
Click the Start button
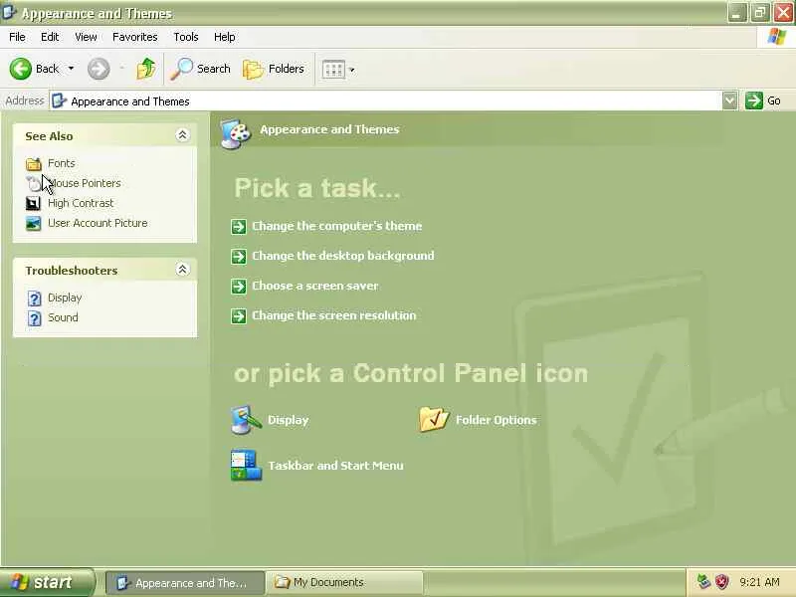[47, 582]
